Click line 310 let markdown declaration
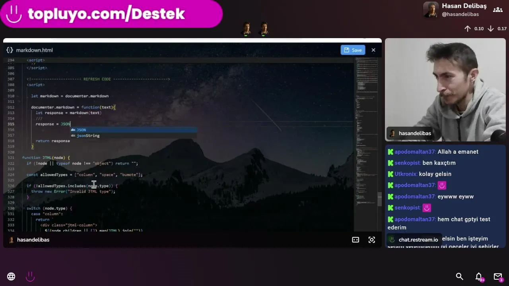The image size is (509, 286). click(70, 96)
